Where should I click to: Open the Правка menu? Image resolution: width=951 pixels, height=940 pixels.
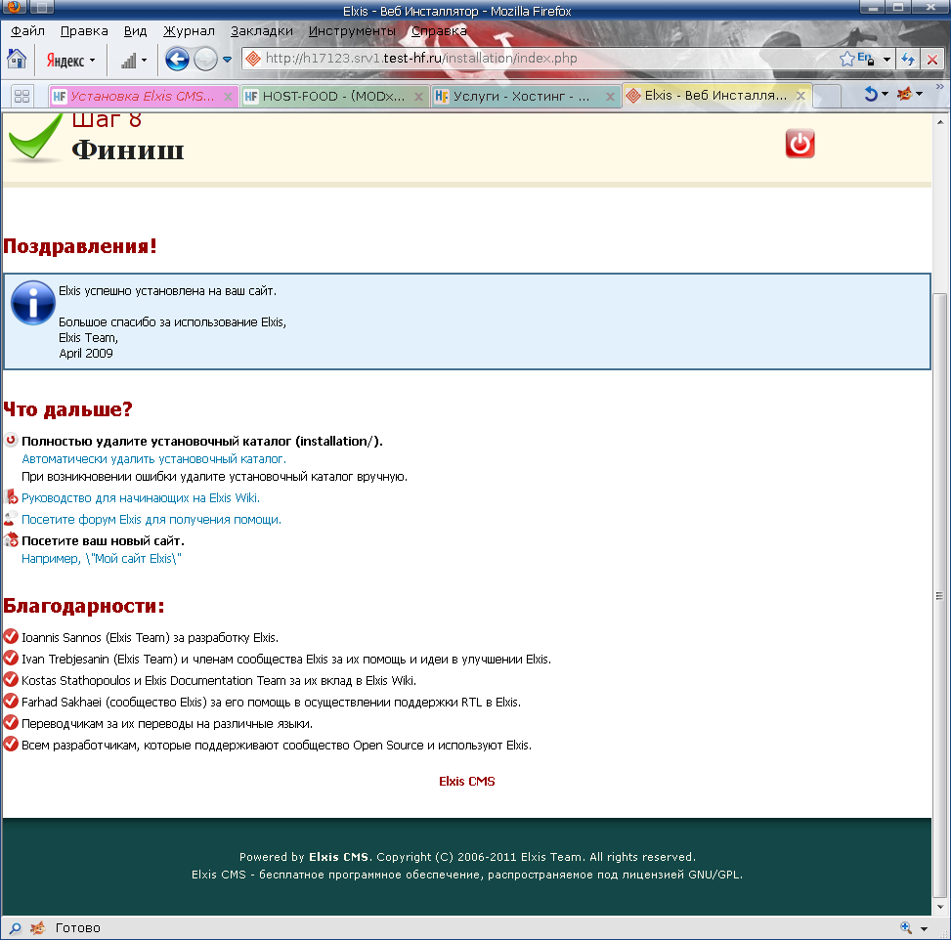coord(84,31)
